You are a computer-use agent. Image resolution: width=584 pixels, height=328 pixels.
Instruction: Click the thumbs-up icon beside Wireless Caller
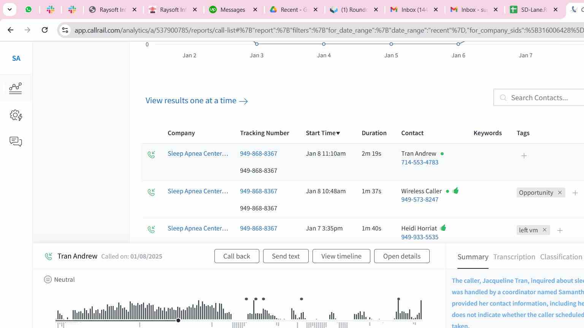456,191
